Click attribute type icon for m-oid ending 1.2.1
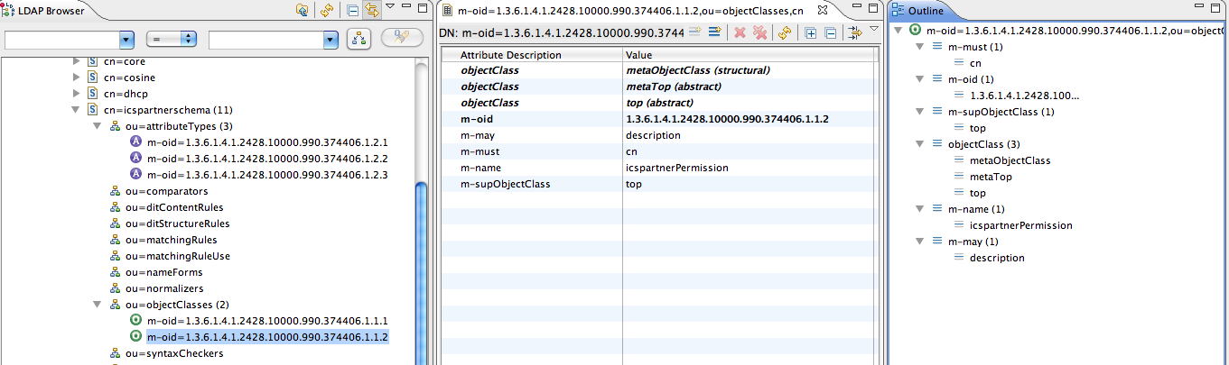 (136, 142)
